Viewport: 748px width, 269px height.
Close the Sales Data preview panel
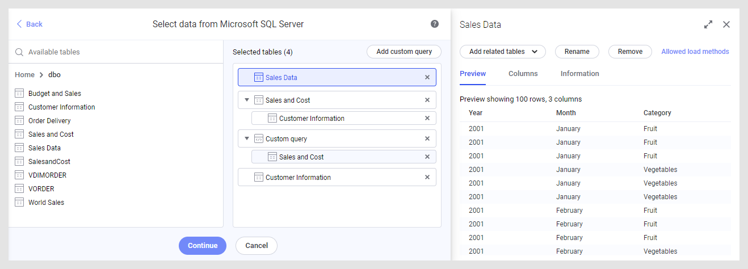726,24
